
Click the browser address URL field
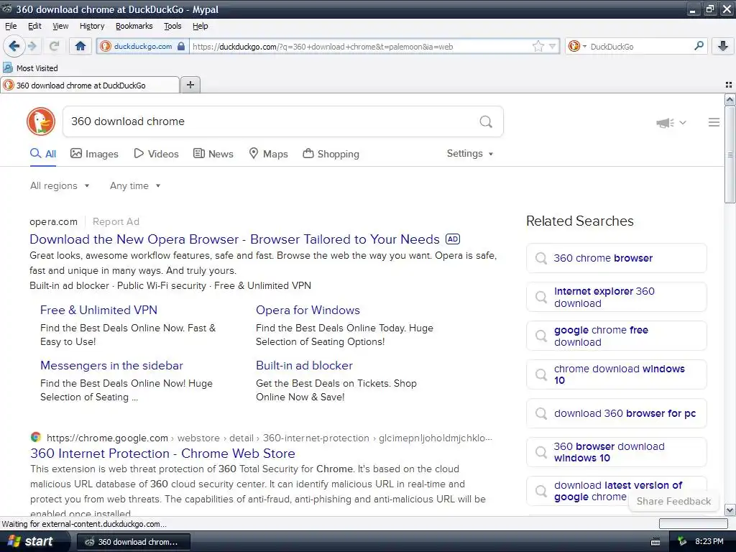pyautogui.click(x=359, y=47)
